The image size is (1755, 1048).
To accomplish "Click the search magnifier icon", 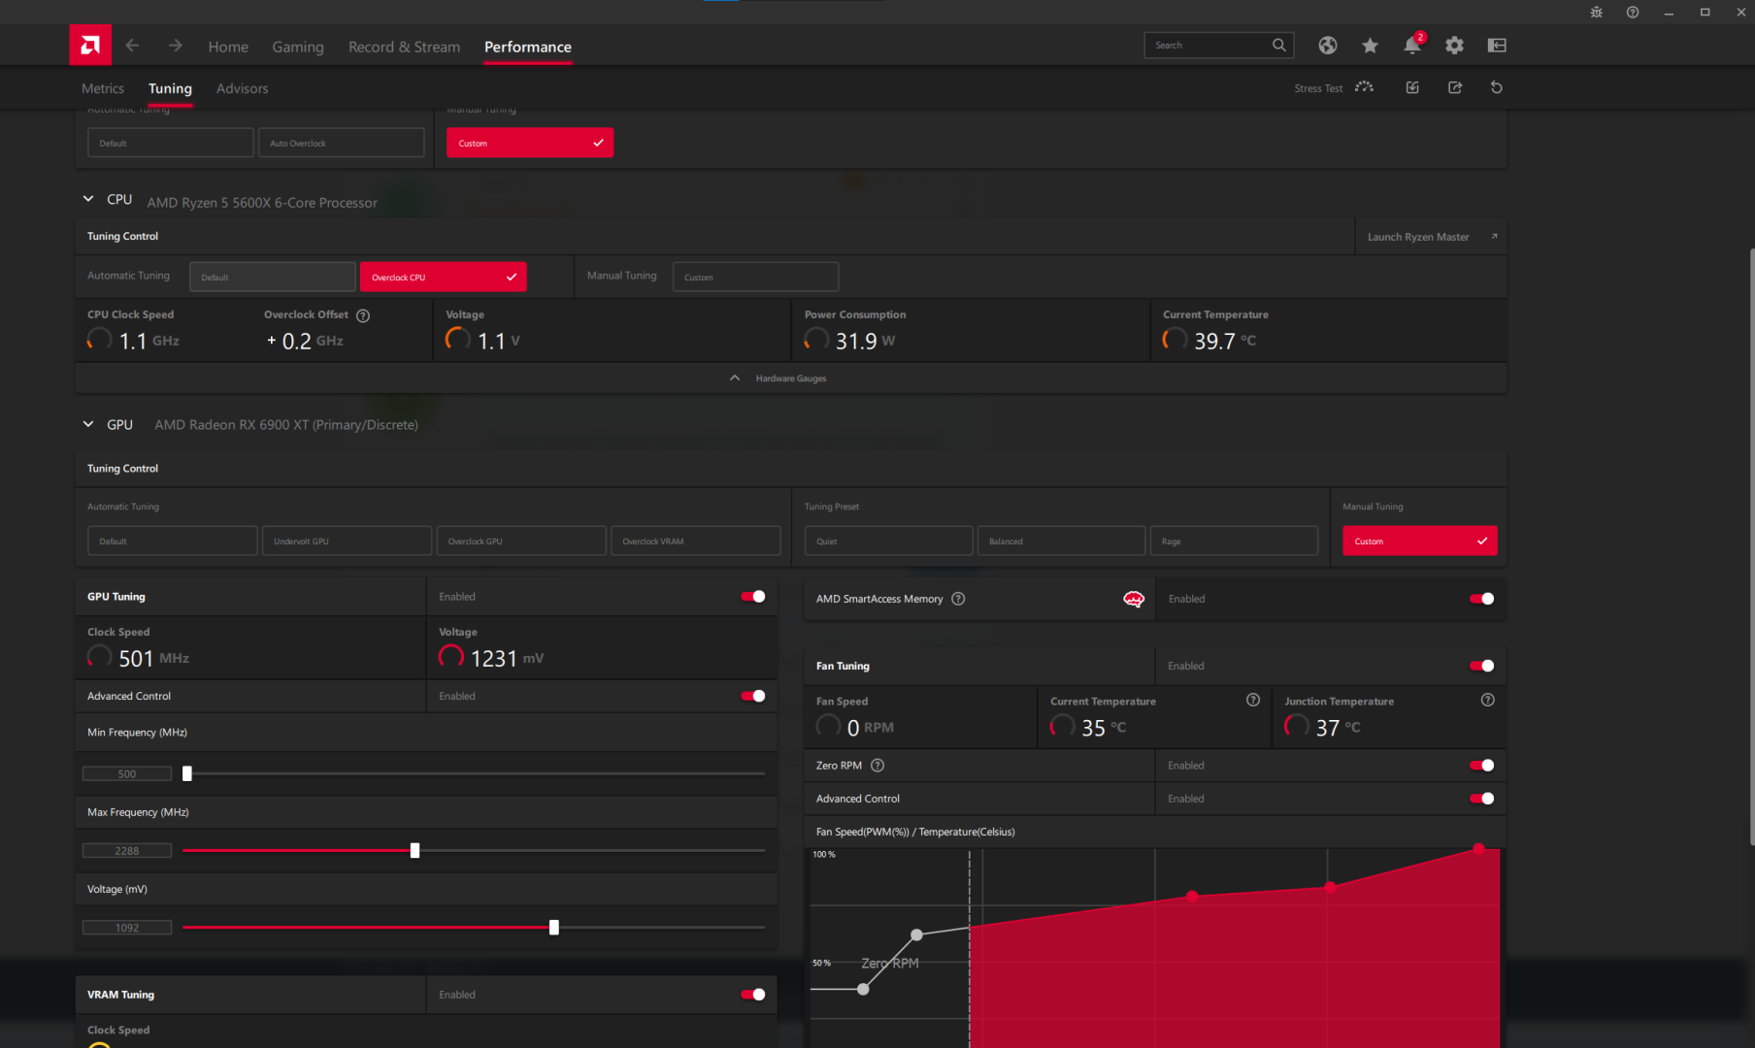I will click(x=1279, y=45).
